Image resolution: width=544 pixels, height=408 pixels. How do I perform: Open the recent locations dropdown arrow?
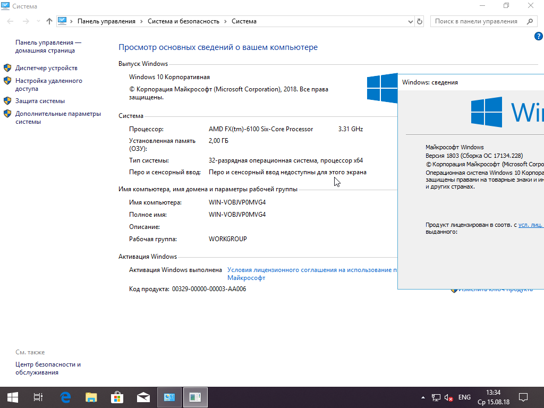pos(38,21)
